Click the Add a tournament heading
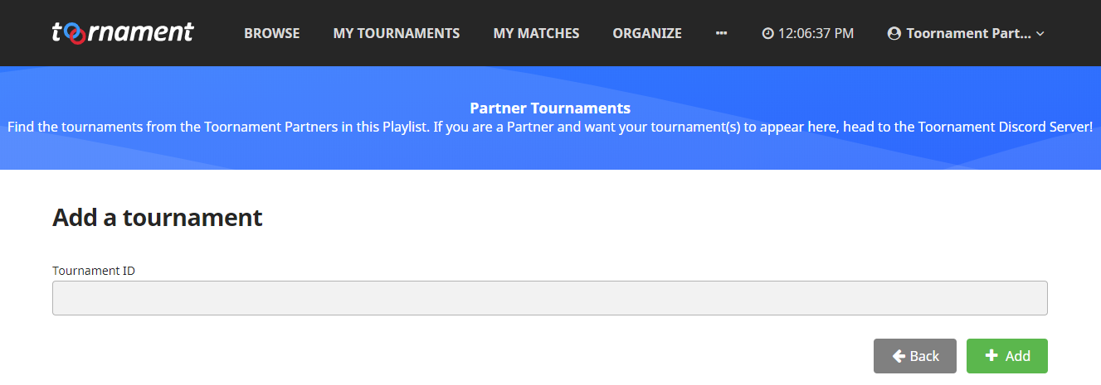 click(158, 218)
